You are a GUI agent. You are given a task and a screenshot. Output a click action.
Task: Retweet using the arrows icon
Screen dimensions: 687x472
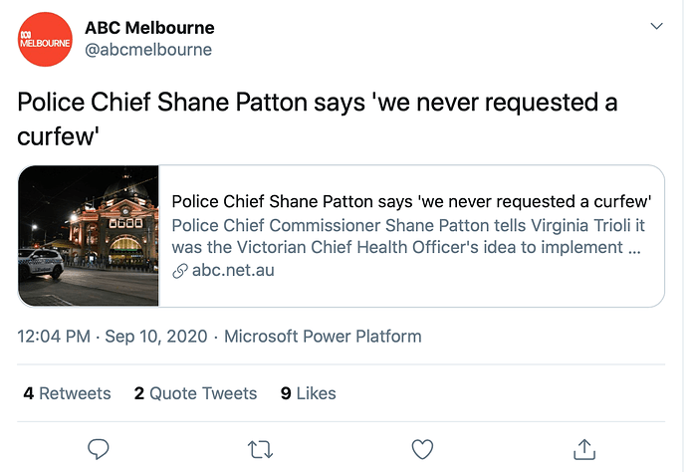(x=260, y=449)
